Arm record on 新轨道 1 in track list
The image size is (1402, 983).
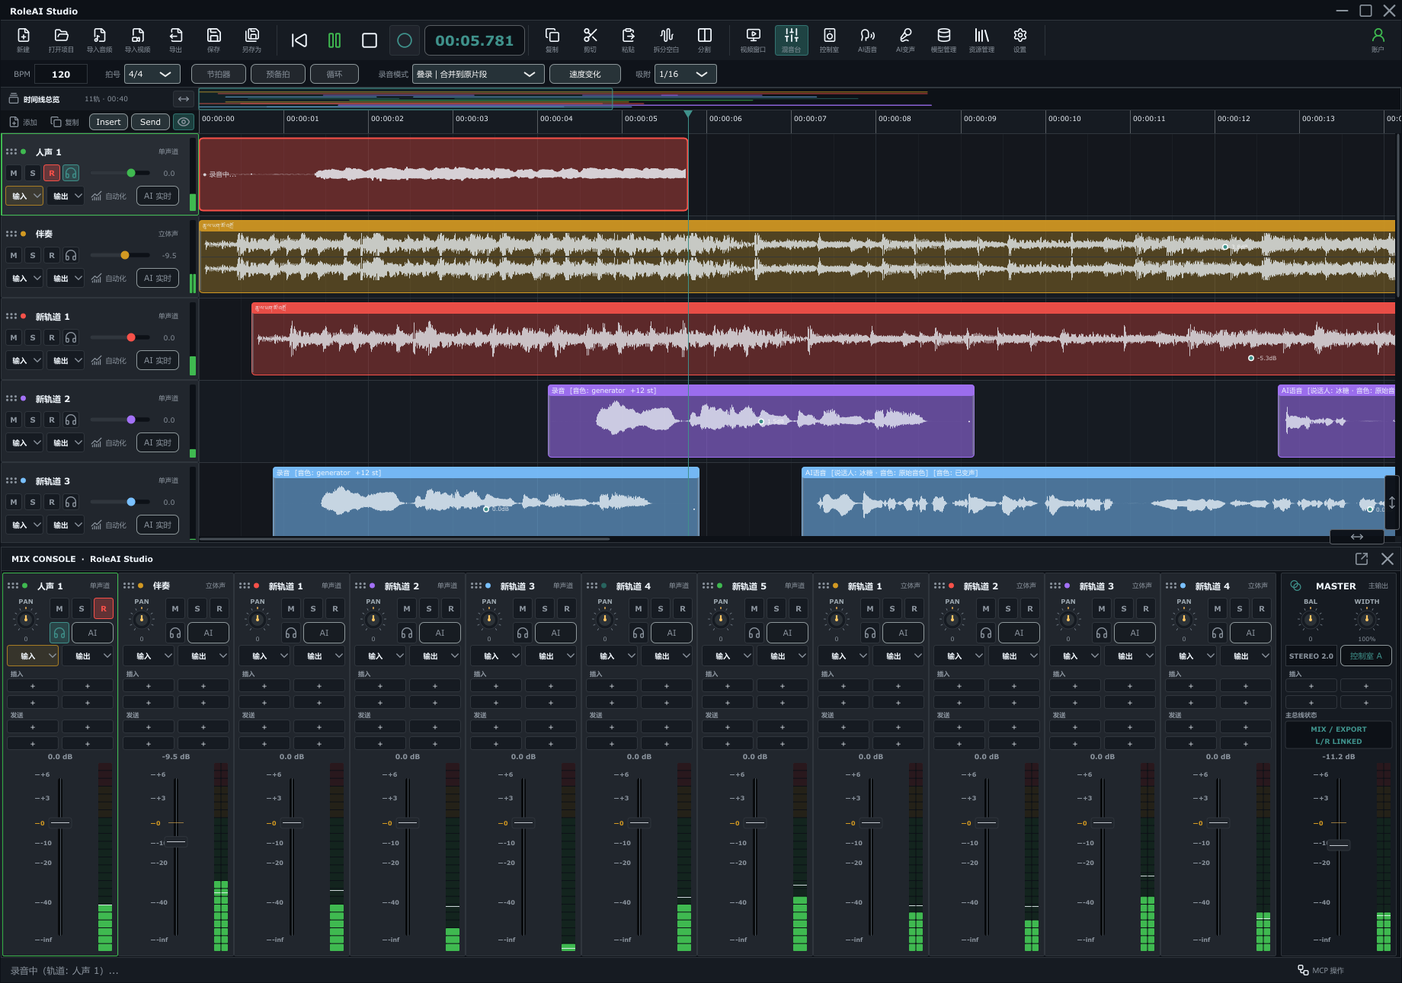(52, 337)
